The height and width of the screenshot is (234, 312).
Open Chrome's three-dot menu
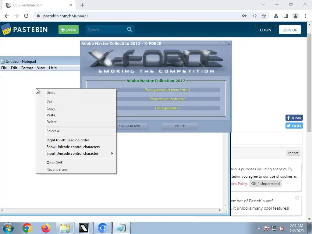click(x=305, y=16)
